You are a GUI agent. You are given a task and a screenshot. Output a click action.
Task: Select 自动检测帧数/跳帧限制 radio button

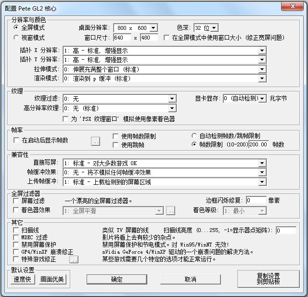tap(194, 136)
